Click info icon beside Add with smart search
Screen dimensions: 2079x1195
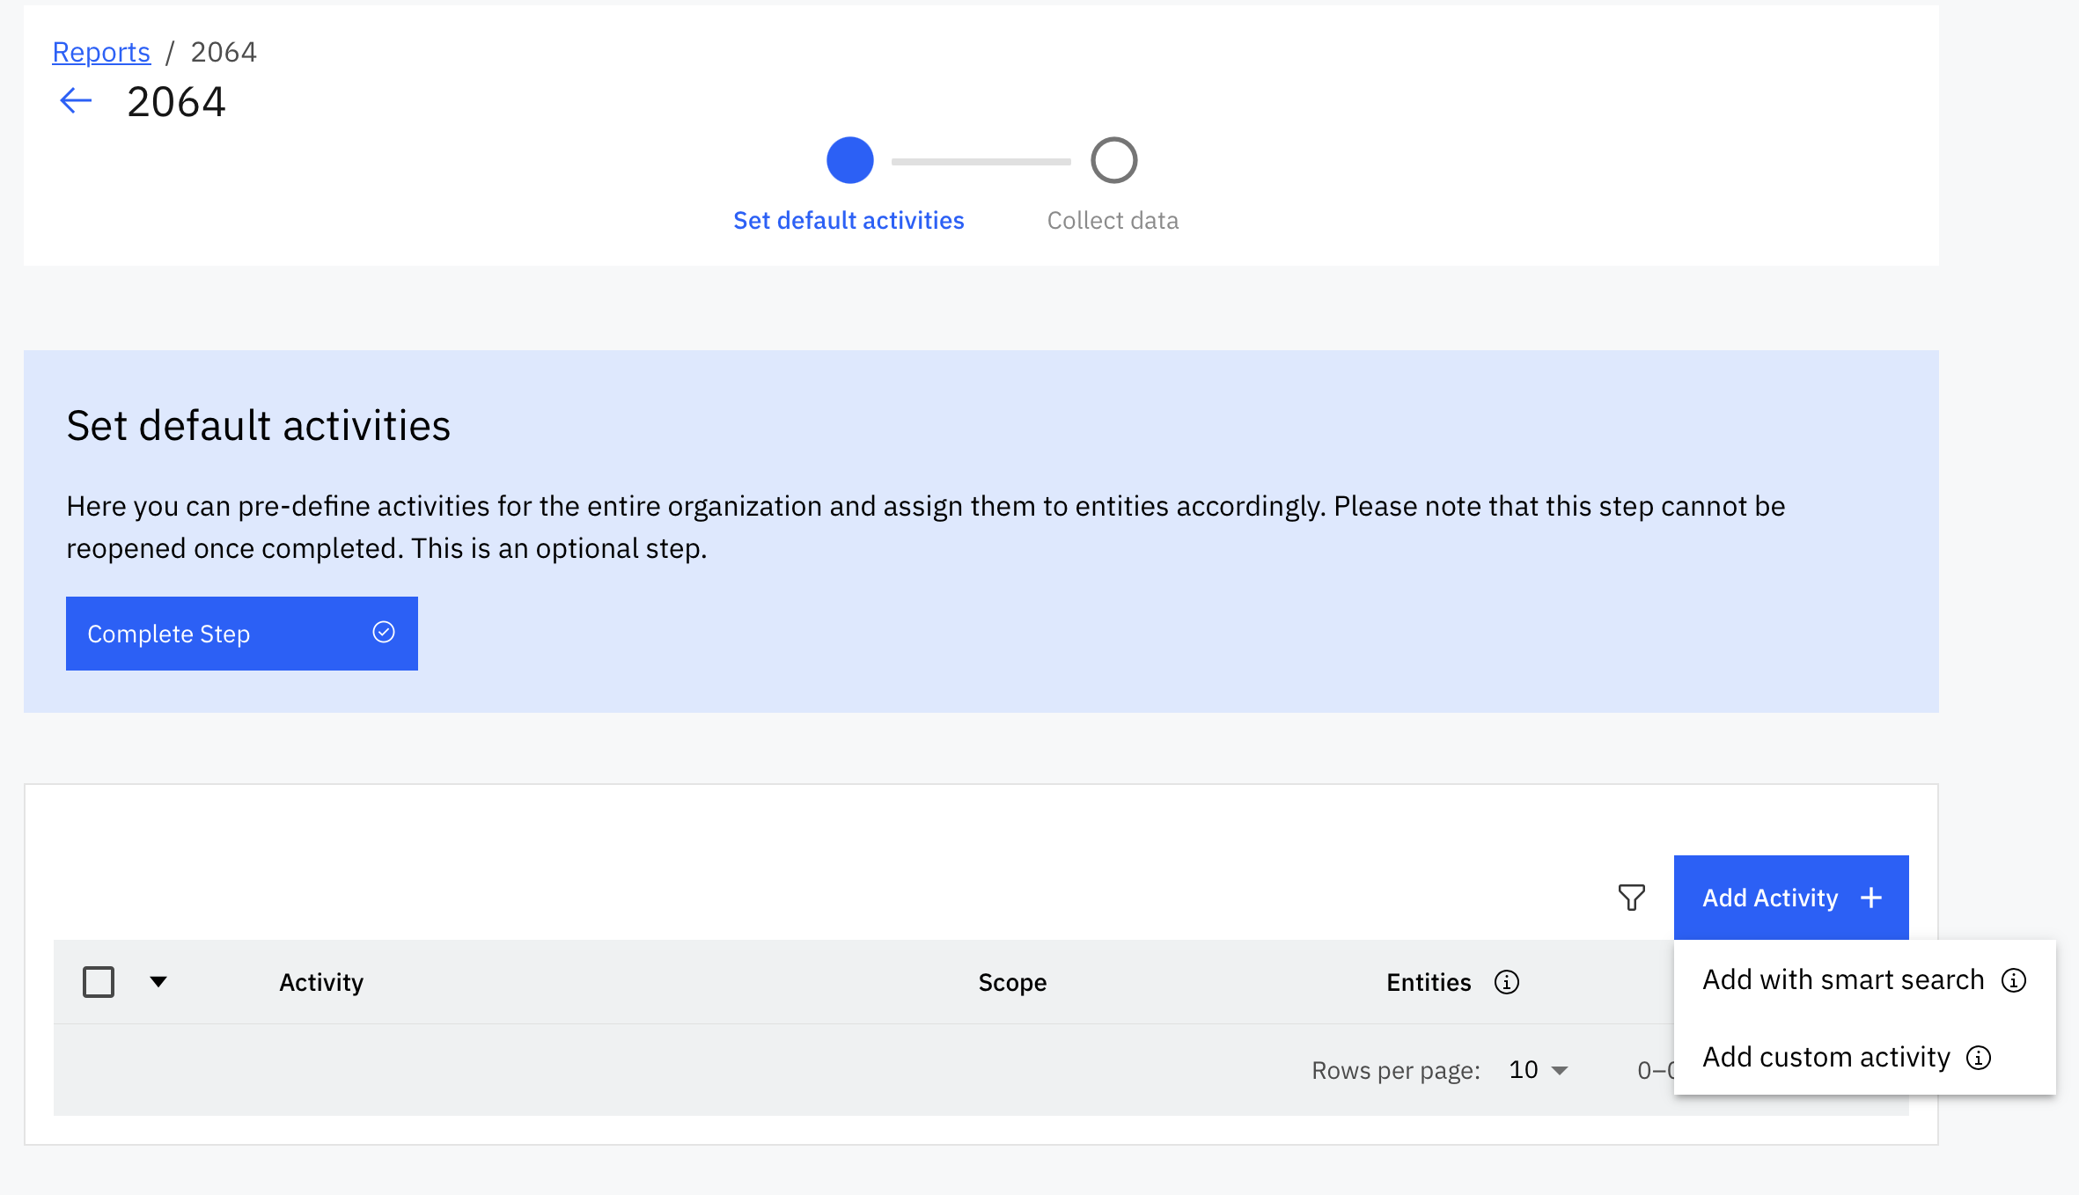(2014, 980)
